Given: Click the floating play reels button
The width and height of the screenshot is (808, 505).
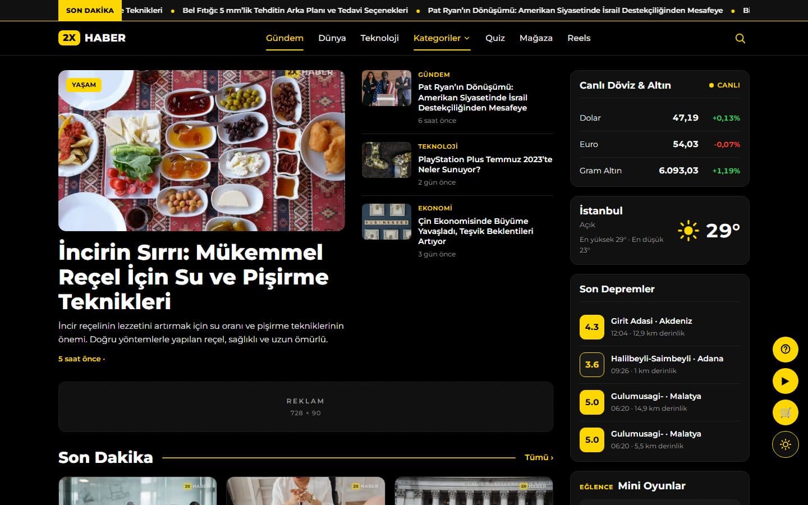Looking at the screenshot, I should click(786, 381).
